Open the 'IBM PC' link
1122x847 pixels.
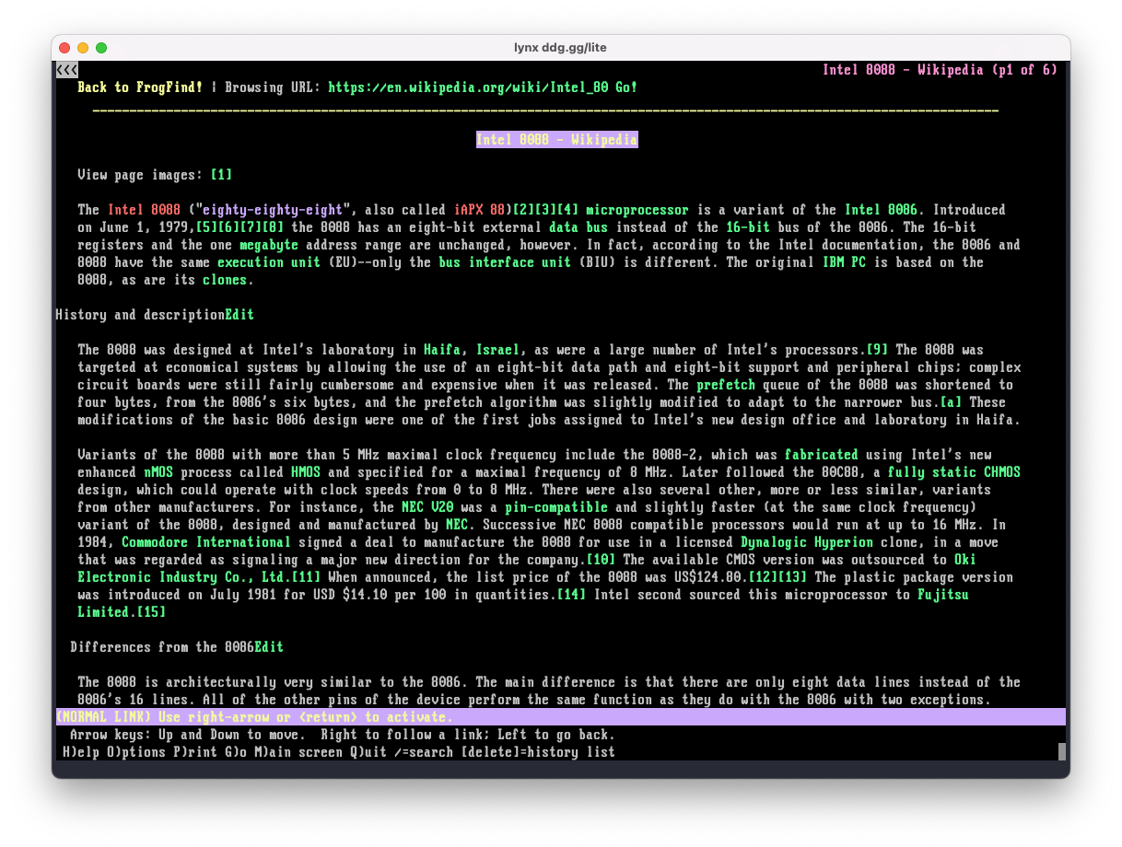coord(844,262)
